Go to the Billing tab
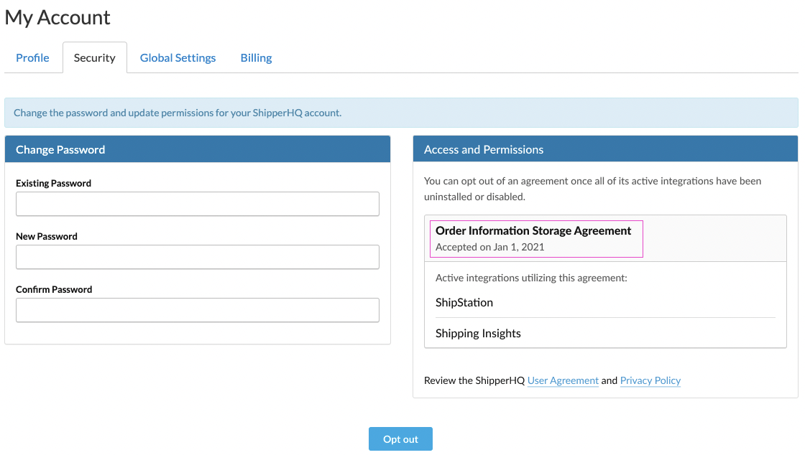The width and height of the screenshot is (805, 455). pos(256,58)
